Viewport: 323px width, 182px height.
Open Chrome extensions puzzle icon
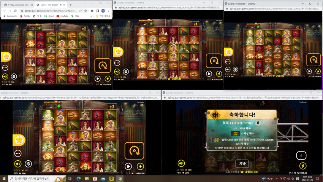[x=92, y=11]
